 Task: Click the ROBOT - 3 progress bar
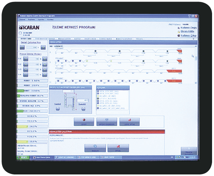pos(33,91)
